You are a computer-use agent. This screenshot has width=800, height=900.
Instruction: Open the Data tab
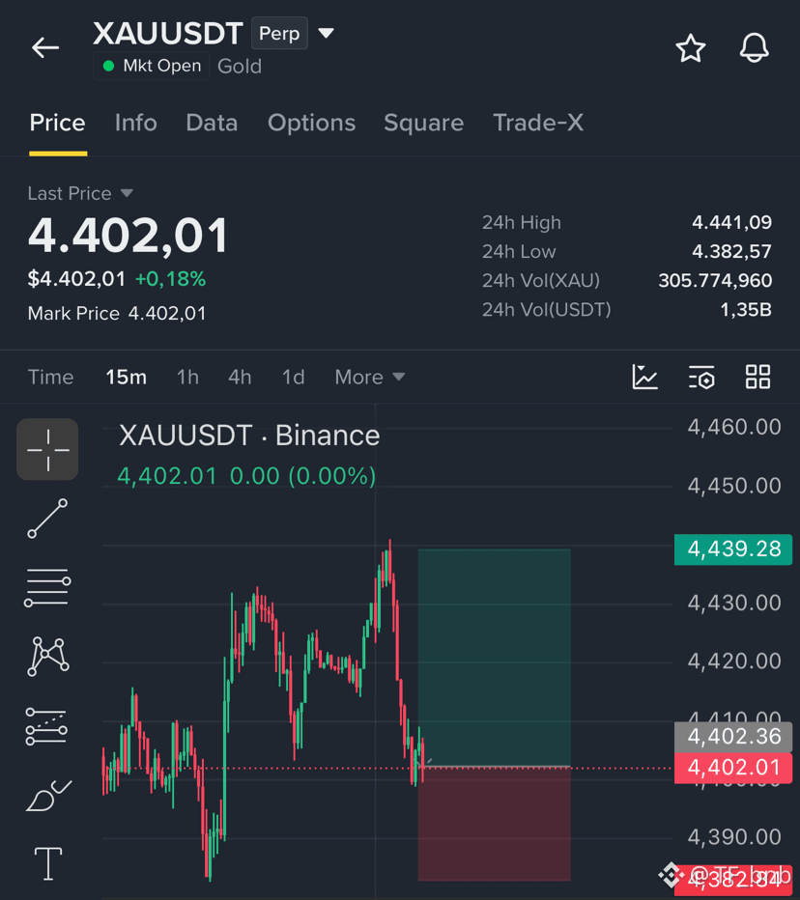212,123
